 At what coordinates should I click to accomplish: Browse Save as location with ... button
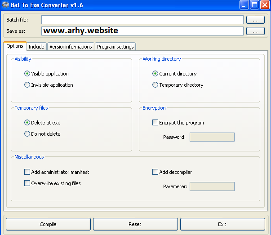pyautogui.click(x=255, y=31)
